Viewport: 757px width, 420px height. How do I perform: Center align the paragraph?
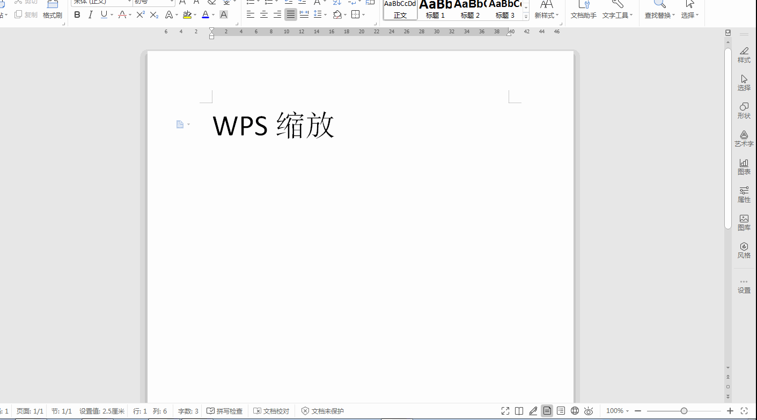coord(264,15)
